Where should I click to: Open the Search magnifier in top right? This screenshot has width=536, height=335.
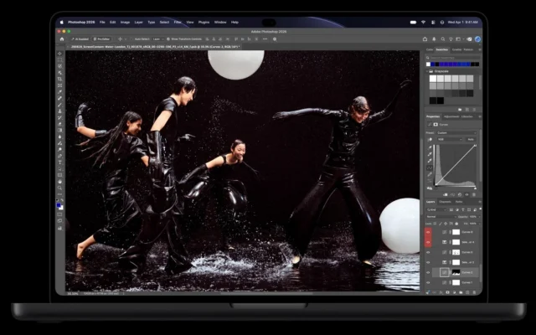(x=443, y=39)
